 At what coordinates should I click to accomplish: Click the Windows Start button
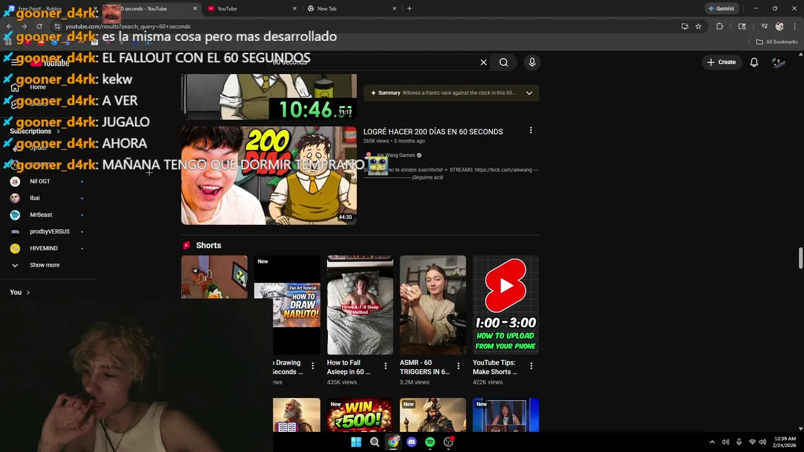tap(356, 442)
